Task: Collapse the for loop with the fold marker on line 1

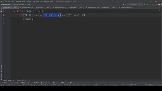Action: 10,11
